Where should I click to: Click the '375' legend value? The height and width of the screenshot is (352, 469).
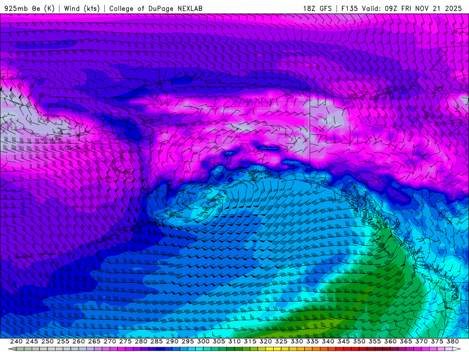tap(437, 341)
